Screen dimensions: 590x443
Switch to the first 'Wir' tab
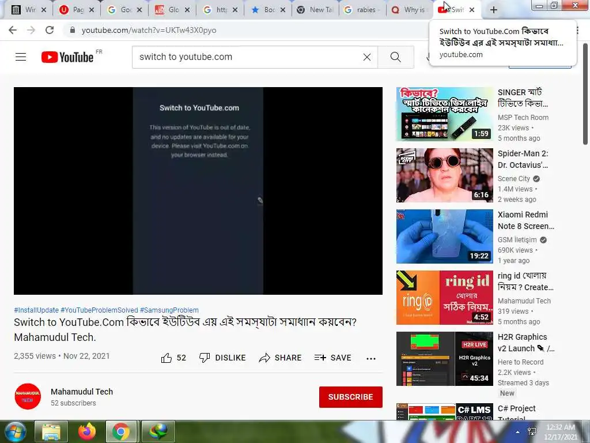coord(24,10)
